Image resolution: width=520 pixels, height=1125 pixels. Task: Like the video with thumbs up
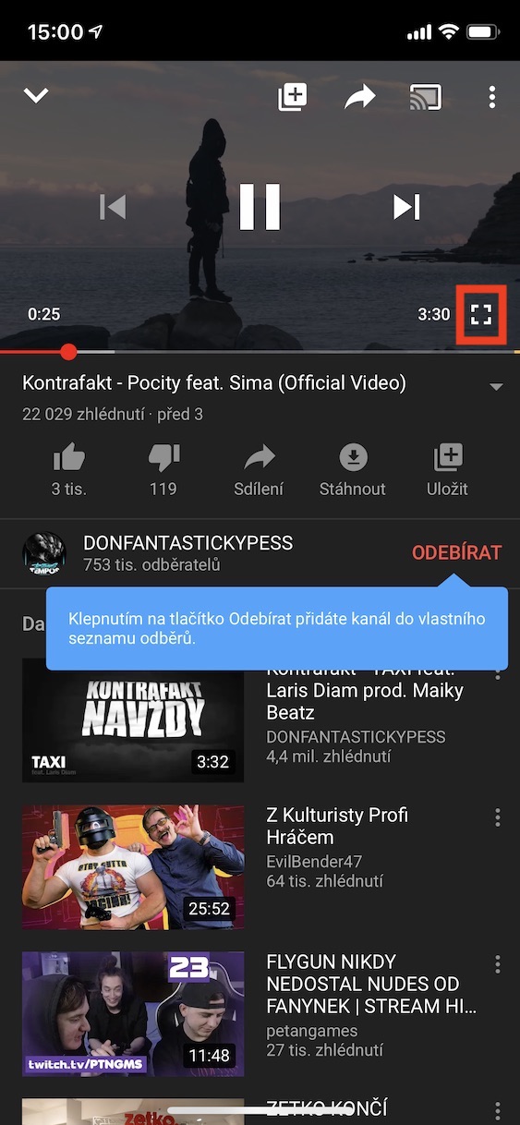(68, 468)
